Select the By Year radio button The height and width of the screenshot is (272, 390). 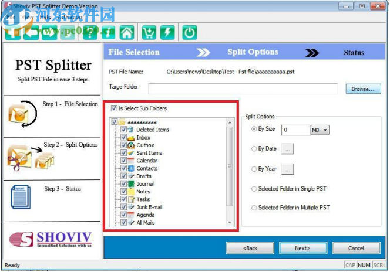click(x=254, y=169)
